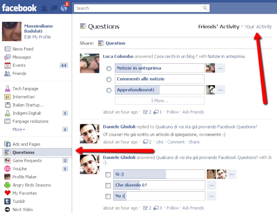Click the Next Video arrow icon
277x213 pixels.
(8, 209)
